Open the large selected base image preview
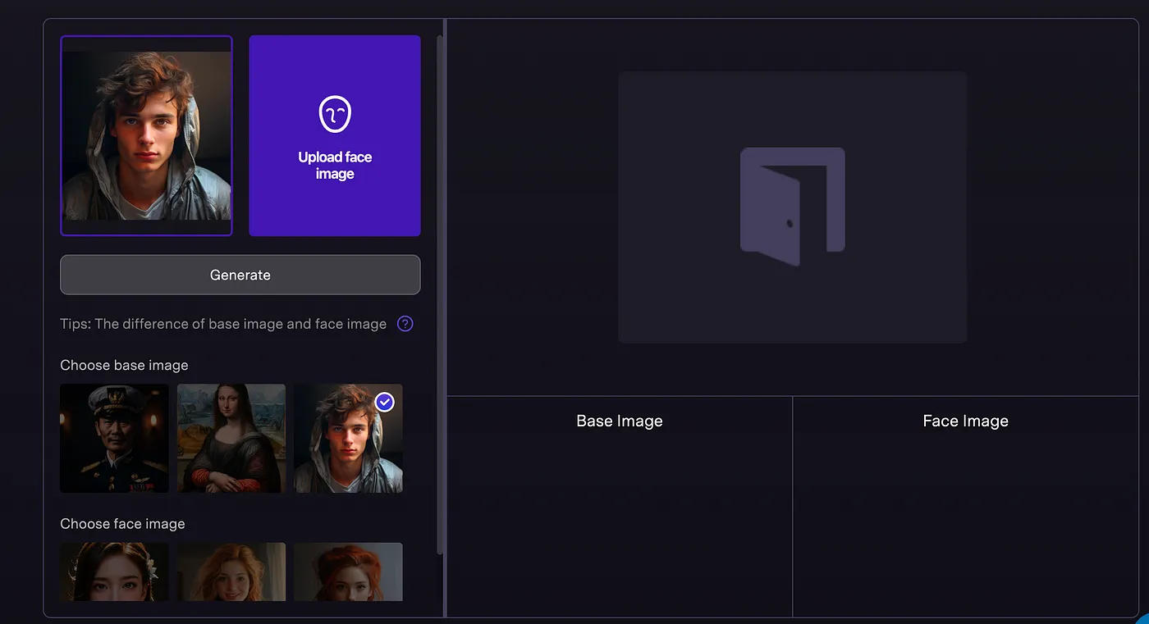The height and width of the screenshot is (624, 1149). point(146,135)
